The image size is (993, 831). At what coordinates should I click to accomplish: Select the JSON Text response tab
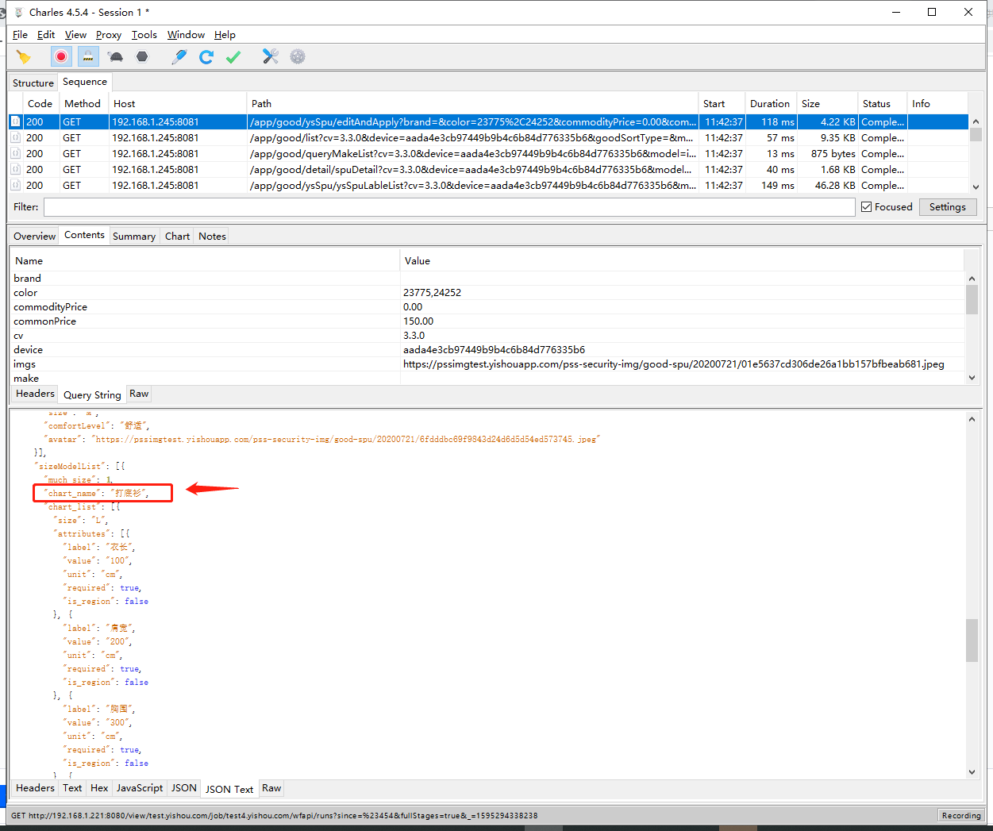coord(229,789)
